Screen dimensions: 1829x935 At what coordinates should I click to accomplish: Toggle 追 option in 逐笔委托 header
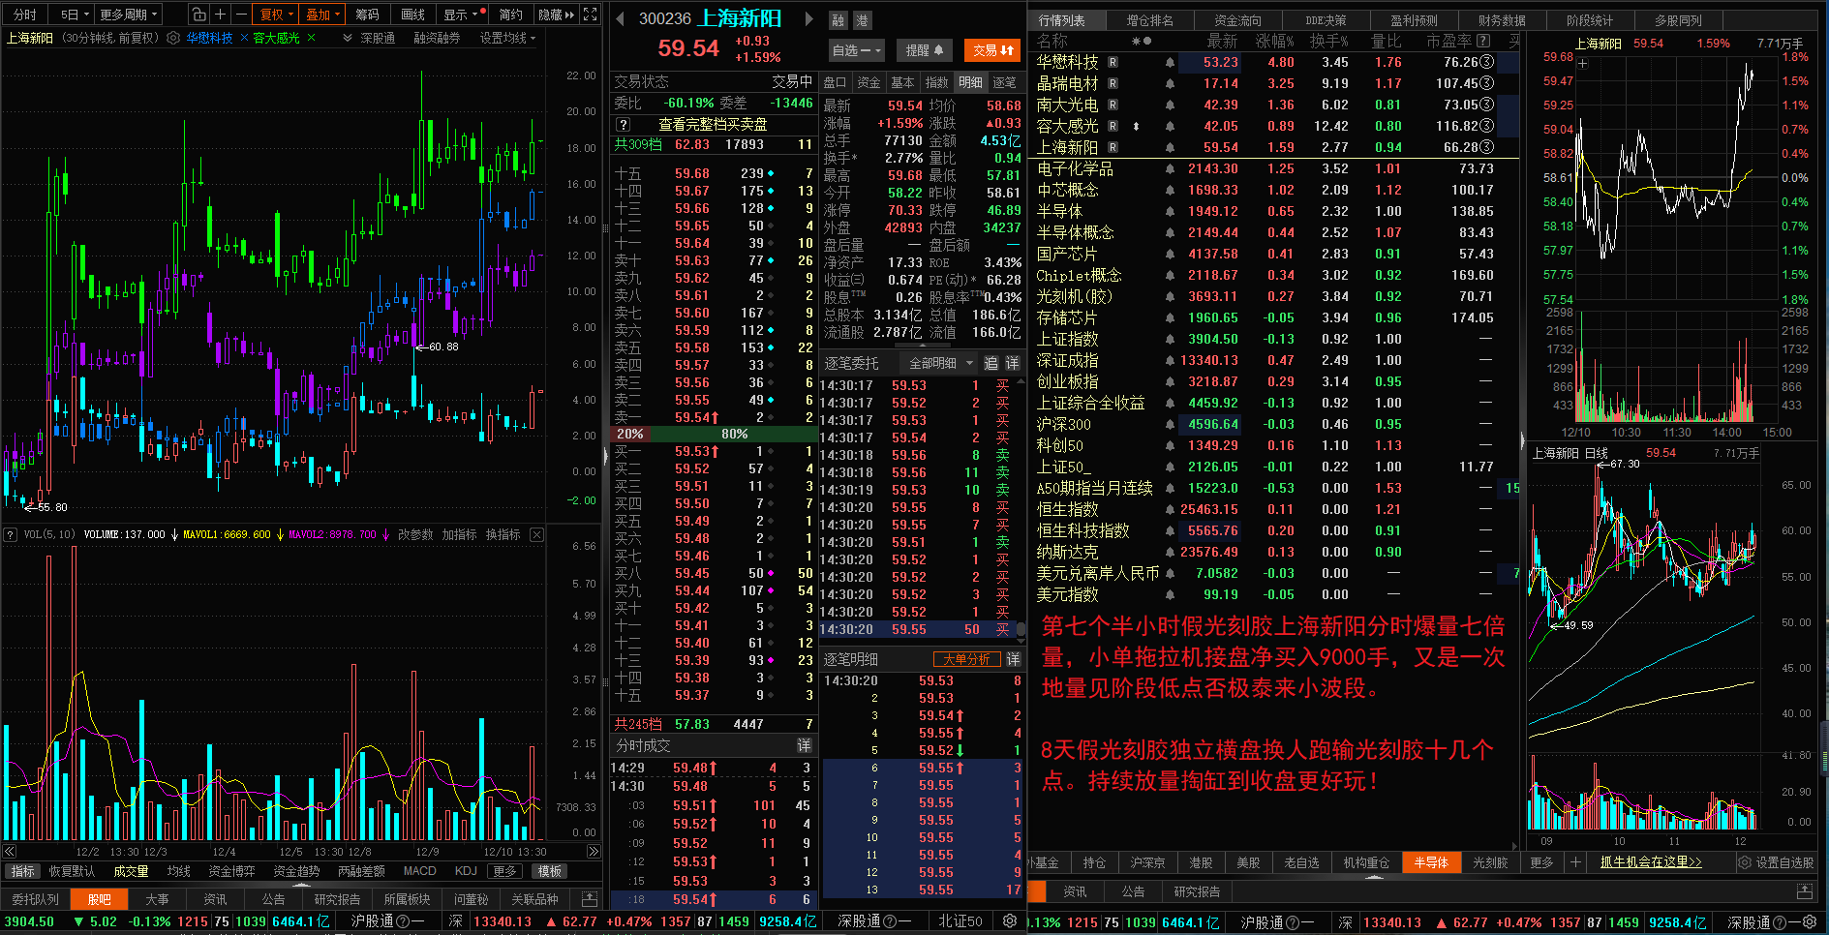(x=991, y=363)
